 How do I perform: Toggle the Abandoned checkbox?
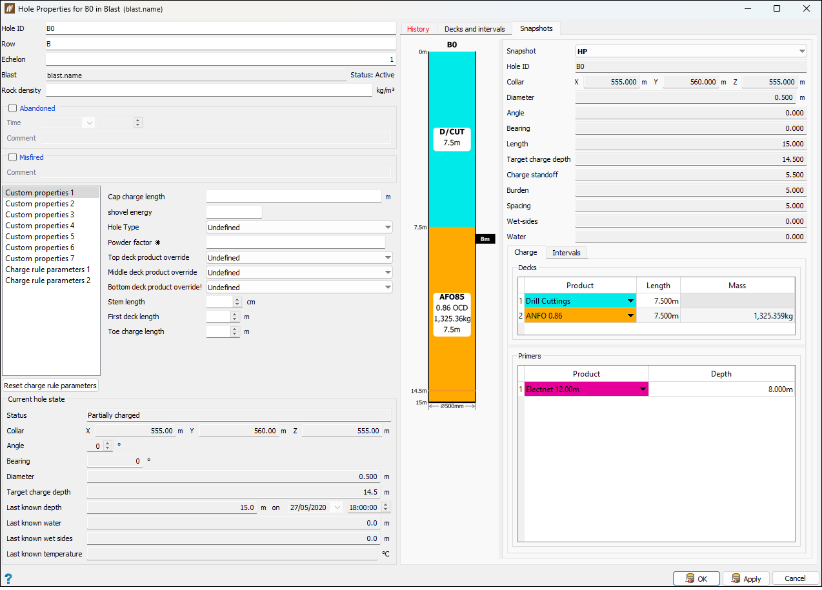coord(12,108)
